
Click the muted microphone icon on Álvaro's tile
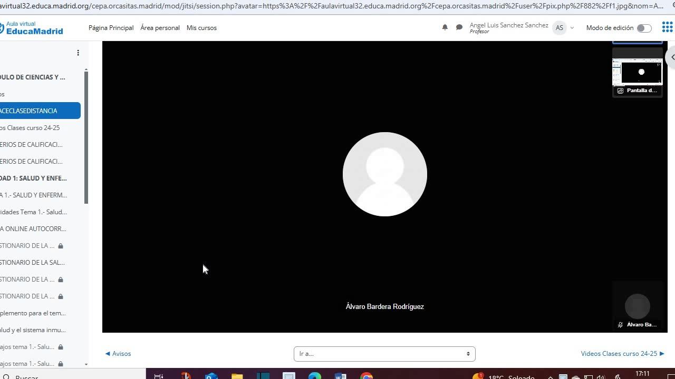coord(620,325)
